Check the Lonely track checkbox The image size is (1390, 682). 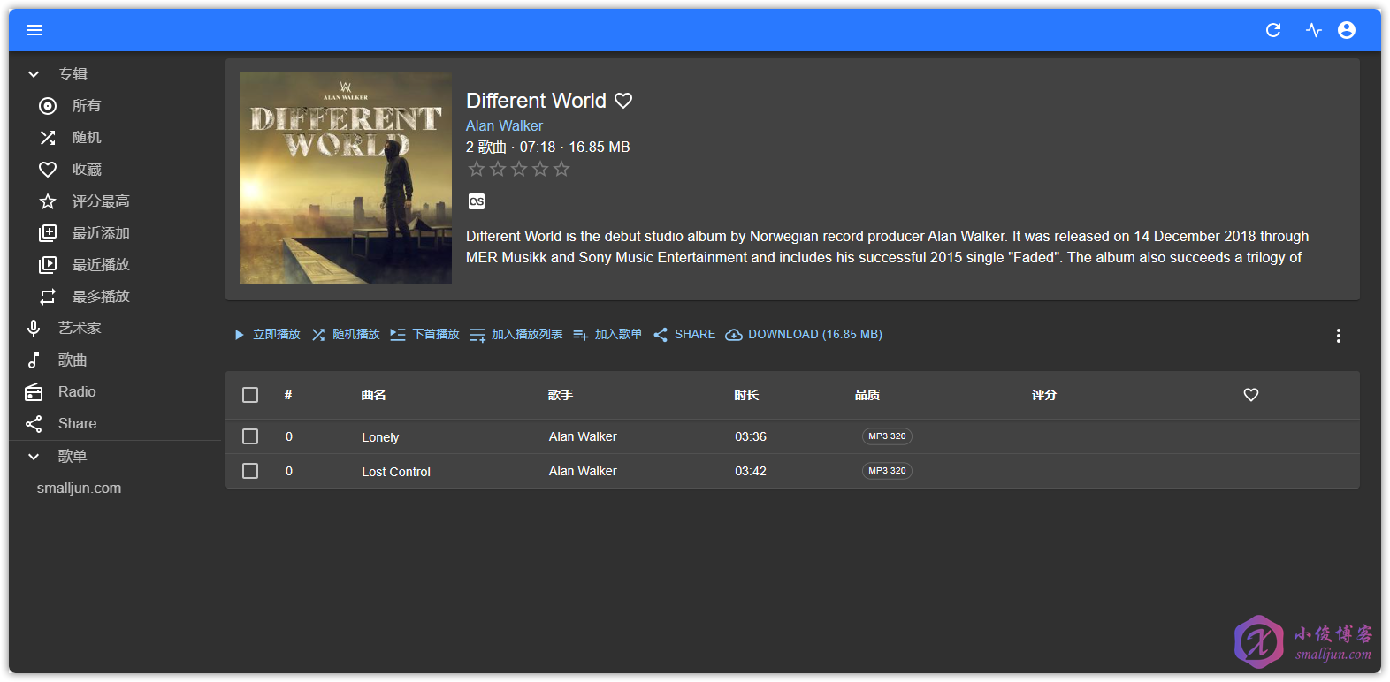tap(250, 436)
